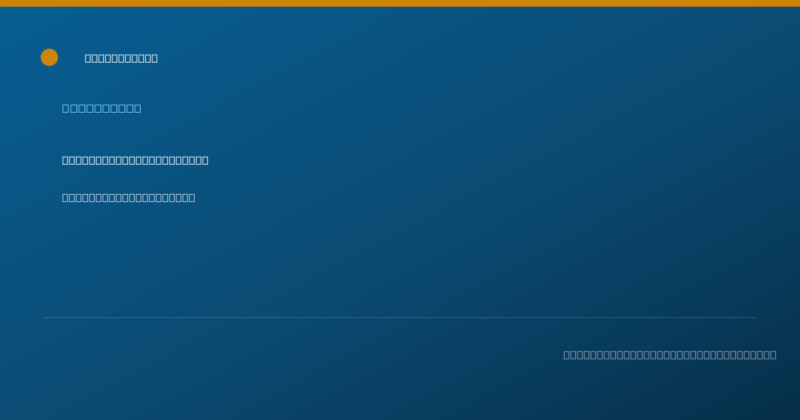Click the middle of the grey footer text line
Screen dimensions: 800x420
(670, 355)
